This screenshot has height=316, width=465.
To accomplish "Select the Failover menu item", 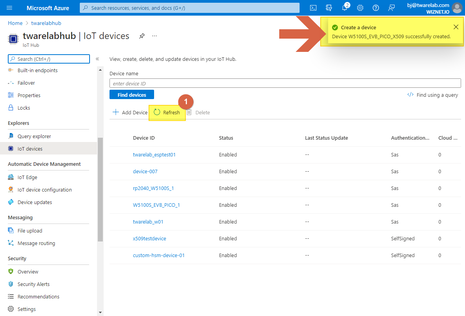I will click(x=26, y=83).
